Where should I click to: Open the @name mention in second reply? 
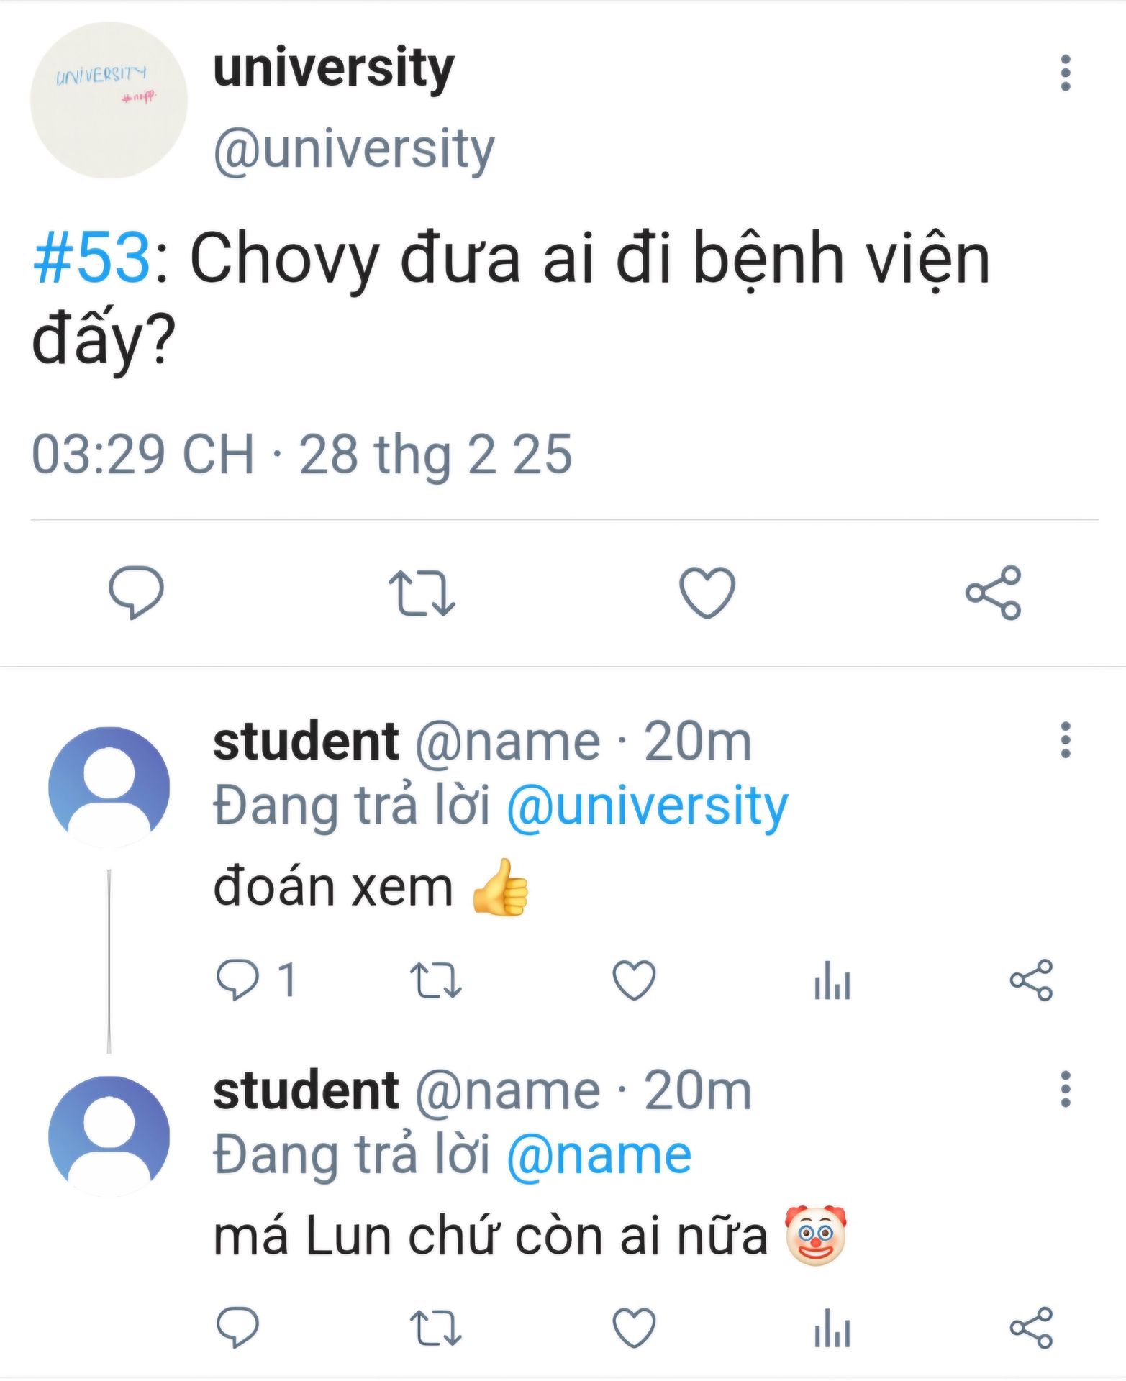click(599, 1155)
